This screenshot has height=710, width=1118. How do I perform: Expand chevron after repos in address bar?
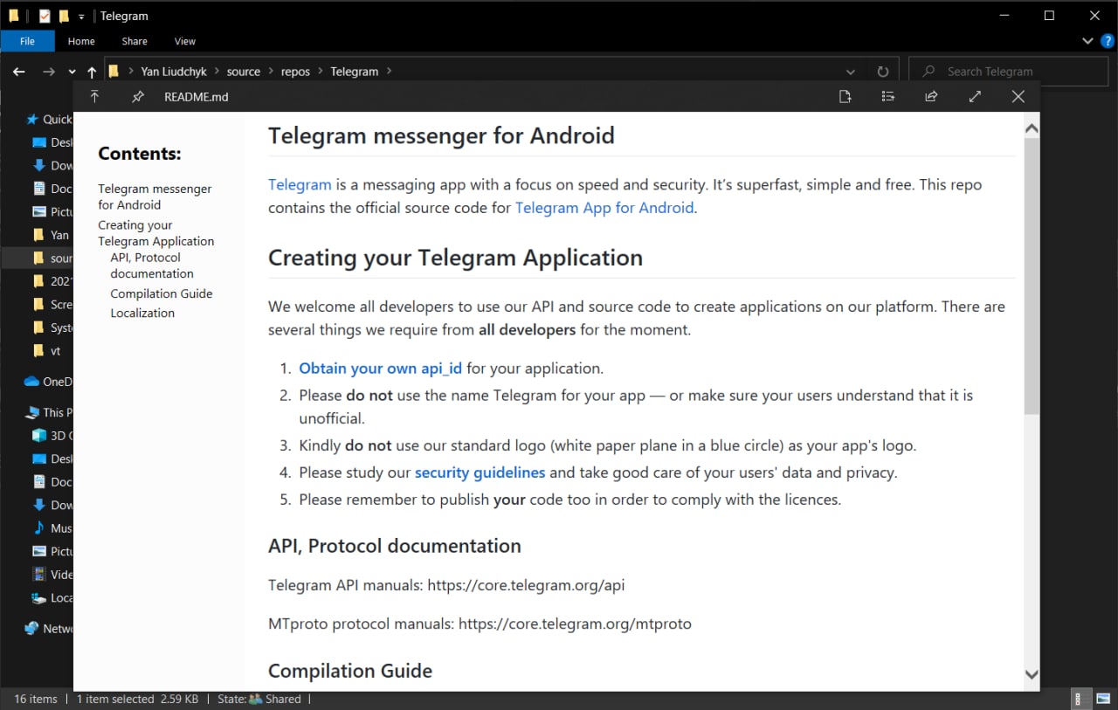click(321, 72)
